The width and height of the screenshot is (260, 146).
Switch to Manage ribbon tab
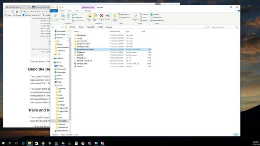coord(88,11)
